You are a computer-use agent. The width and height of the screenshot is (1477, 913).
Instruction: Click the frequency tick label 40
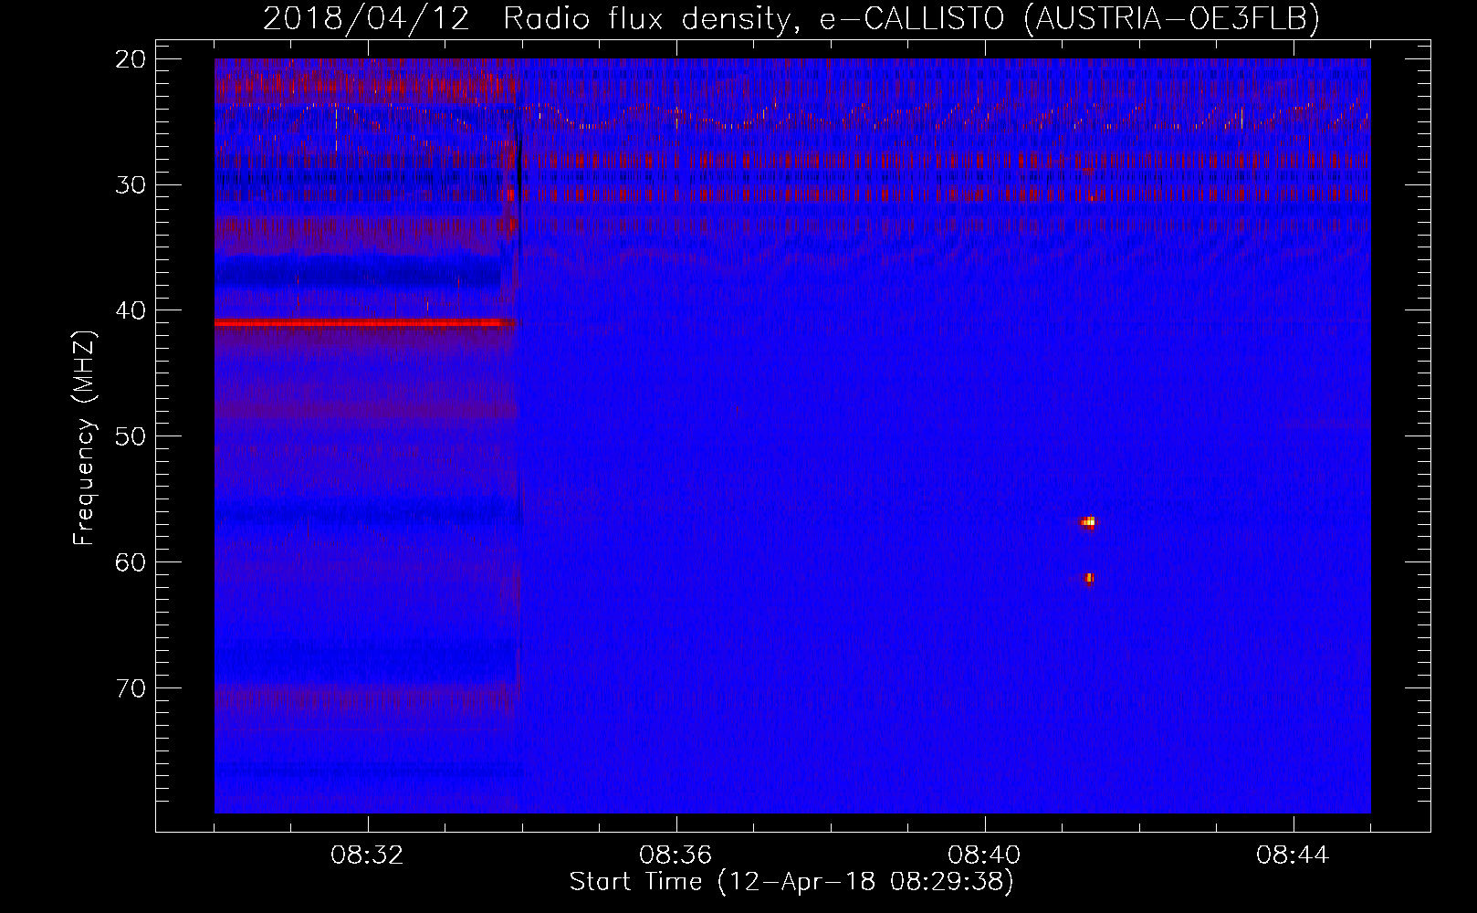tap(131, 310)
